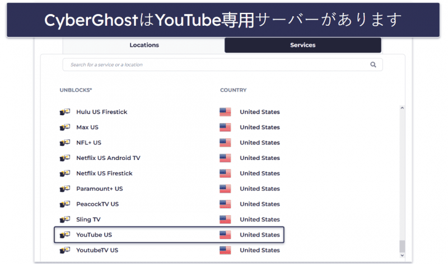
Task: Click the scrollbar up arrow
Action: (x=402, y=108)
